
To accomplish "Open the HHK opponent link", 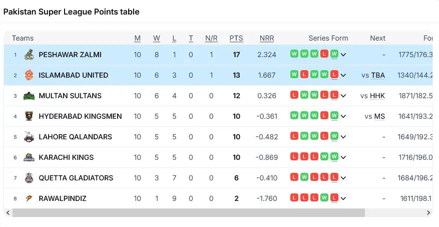I will point(377,96).
